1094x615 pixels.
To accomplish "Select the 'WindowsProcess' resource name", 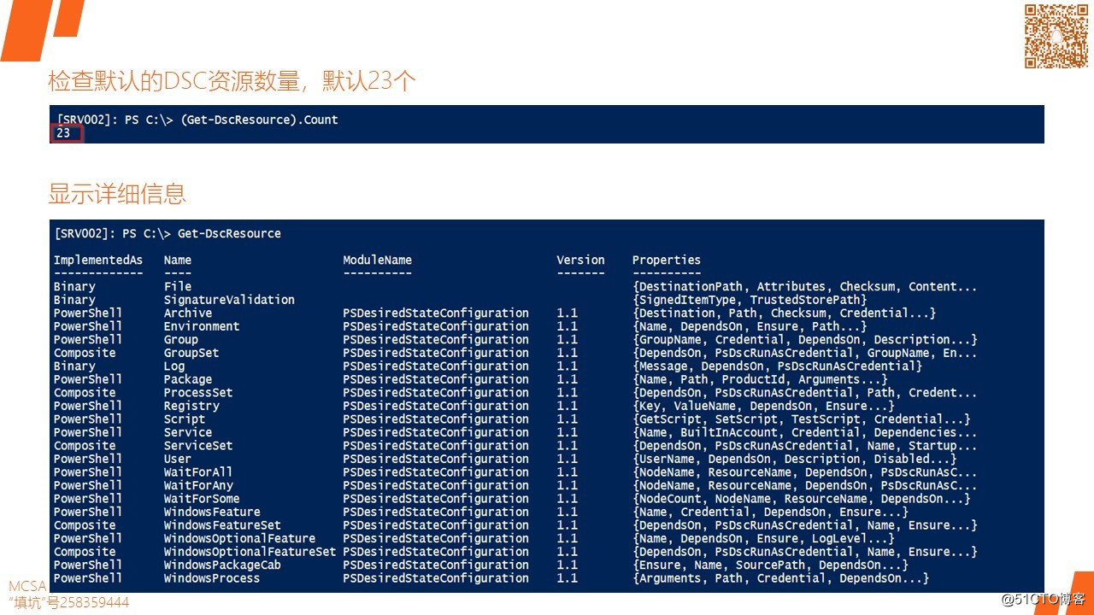I will 212,578.
